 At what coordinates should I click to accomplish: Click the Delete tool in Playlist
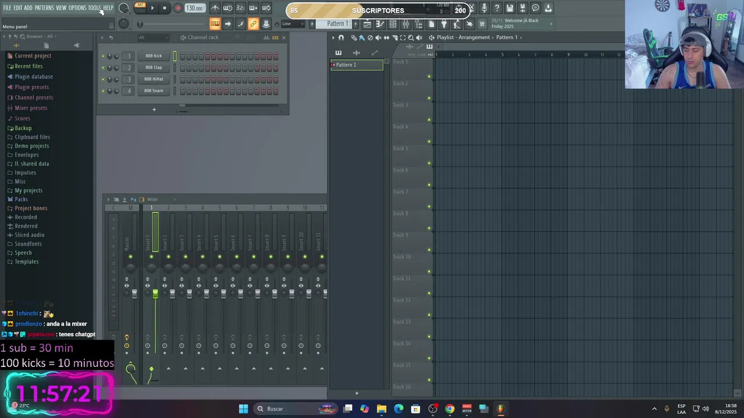click(370, 38)
